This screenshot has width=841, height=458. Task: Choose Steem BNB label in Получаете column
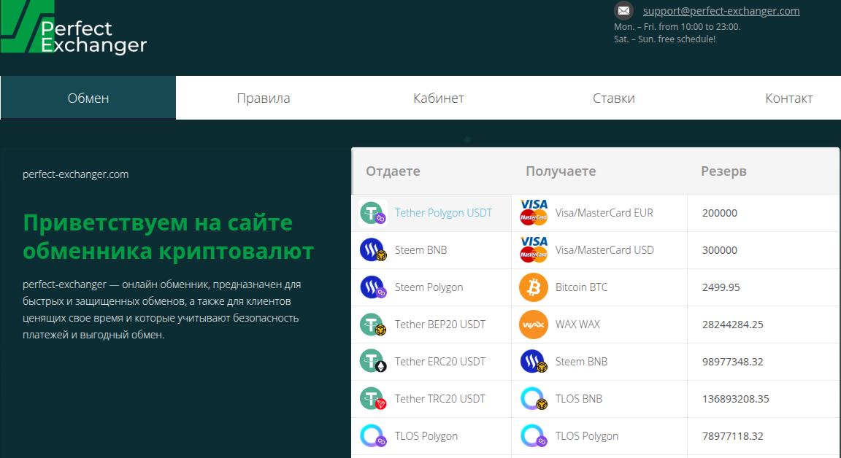pyautogui.click(x=581, y=362)
